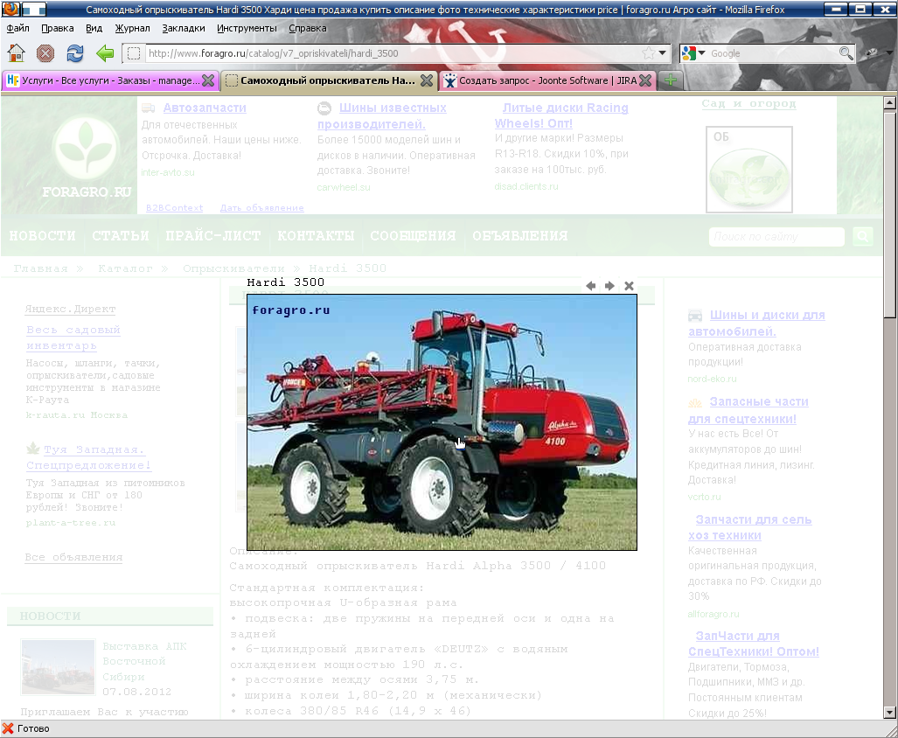
Task: Open Шины и диски для автомобилей ad
Action: (756, 323)
